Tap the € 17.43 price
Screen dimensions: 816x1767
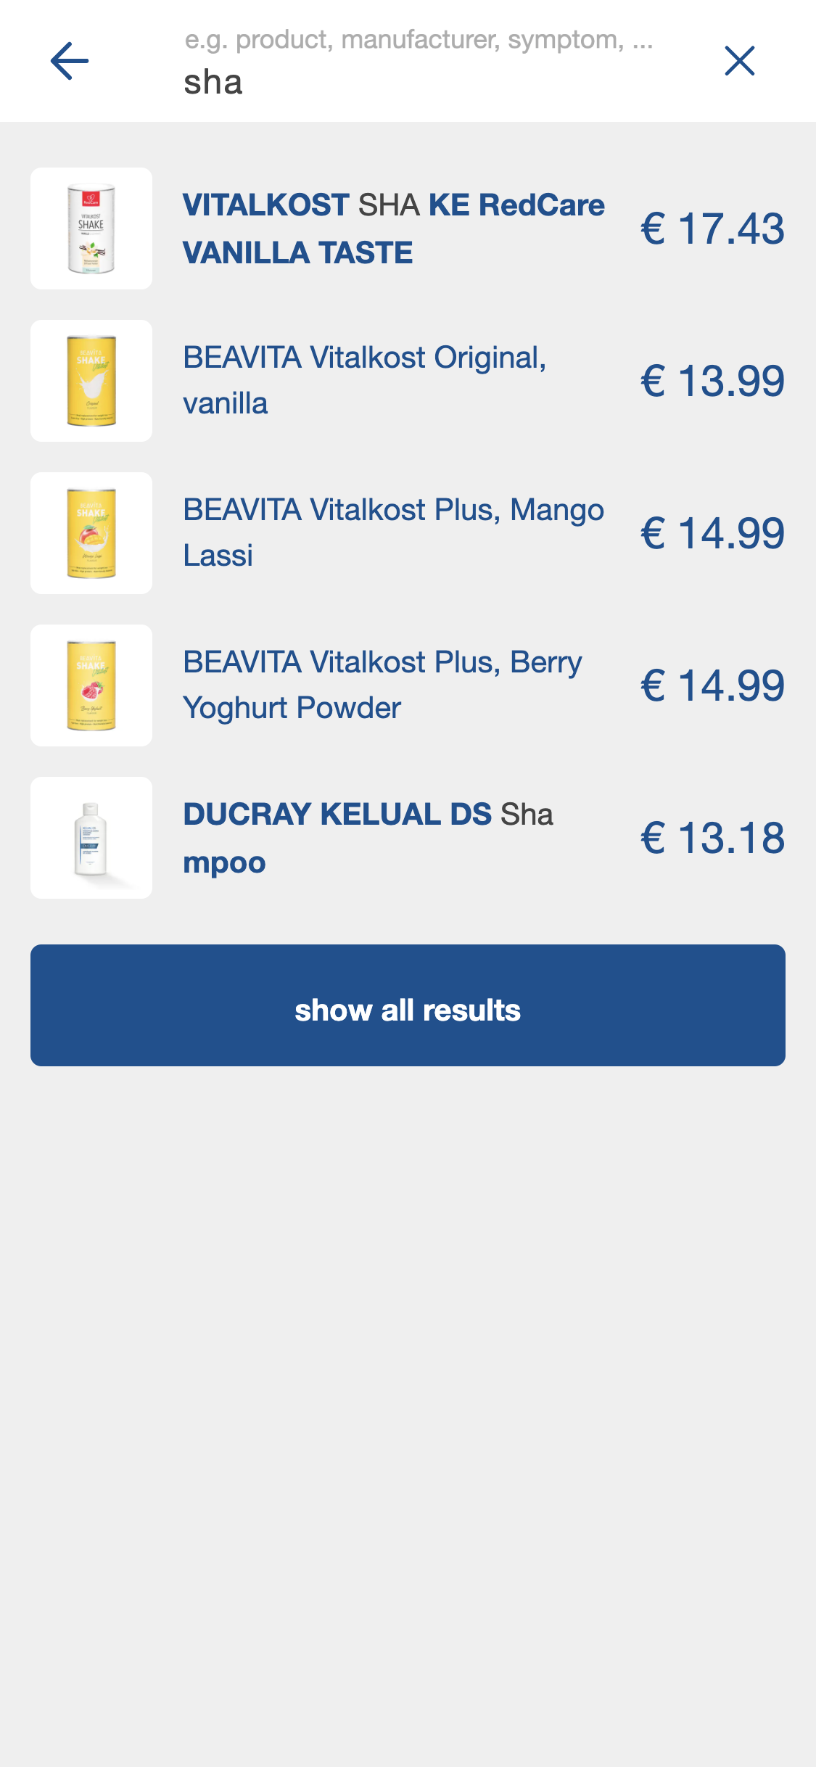click(712, 228)
